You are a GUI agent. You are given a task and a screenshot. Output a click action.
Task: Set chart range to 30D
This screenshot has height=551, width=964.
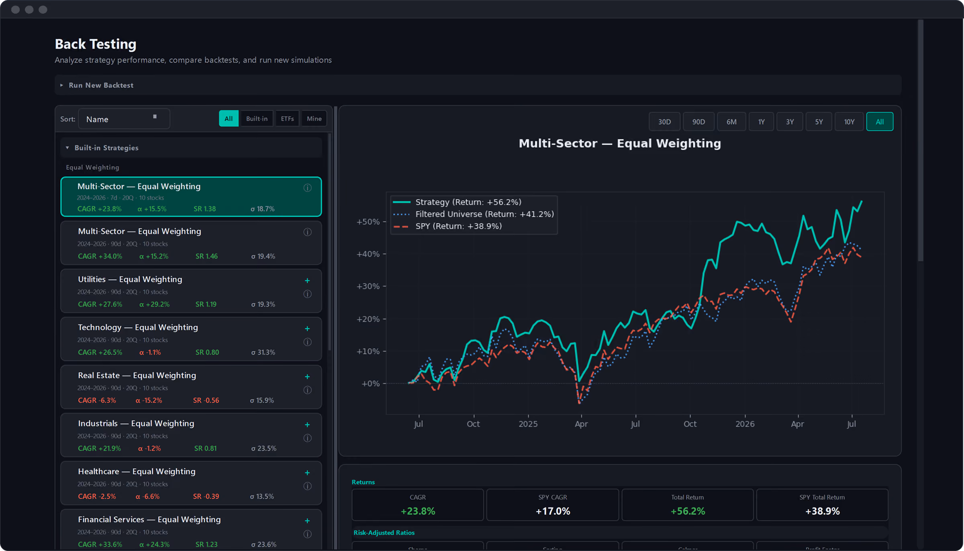664,122
